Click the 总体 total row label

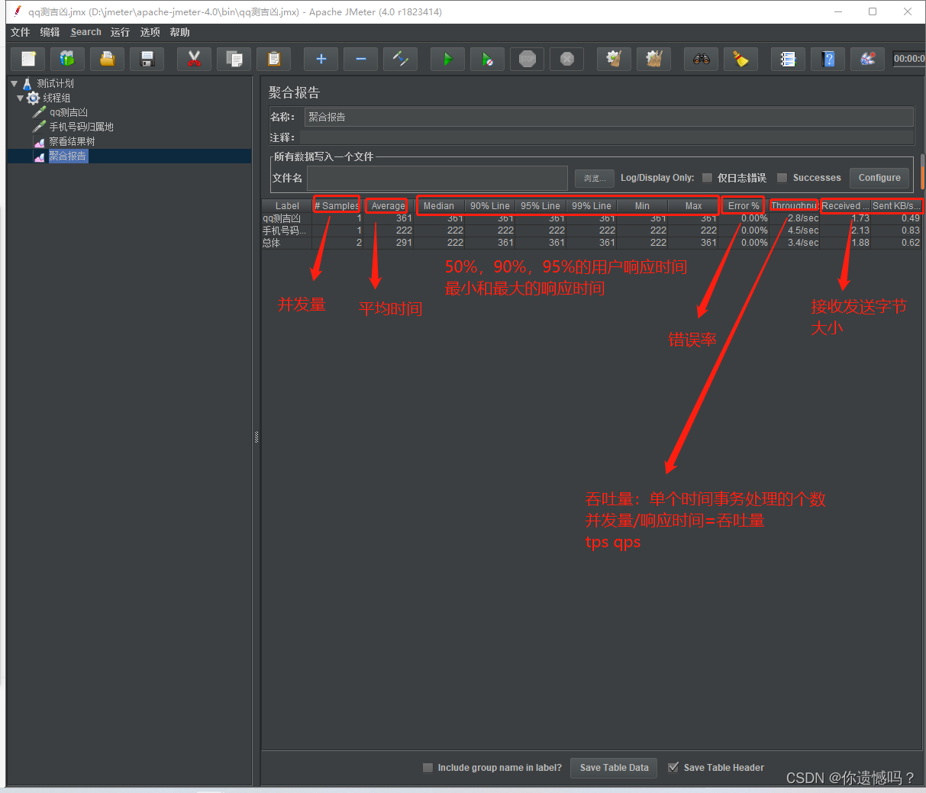click(271, 243)
